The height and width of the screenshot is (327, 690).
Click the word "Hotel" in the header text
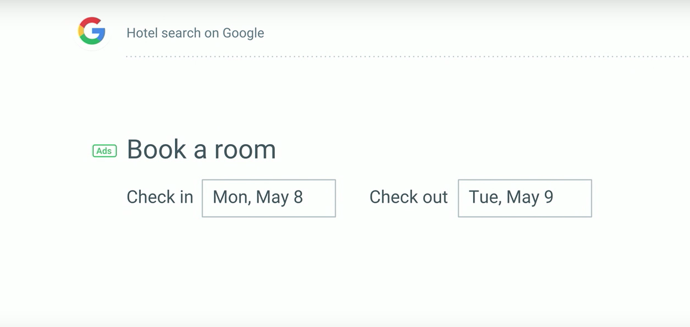pos(142,33)
